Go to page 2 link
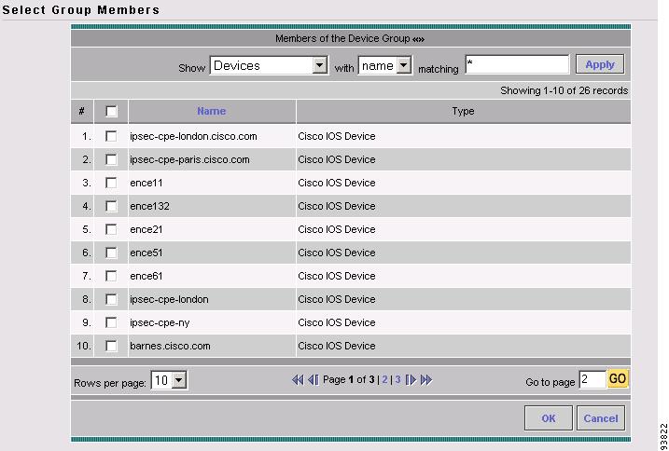Viewport: 669px width, 451px height. (384, 379)
